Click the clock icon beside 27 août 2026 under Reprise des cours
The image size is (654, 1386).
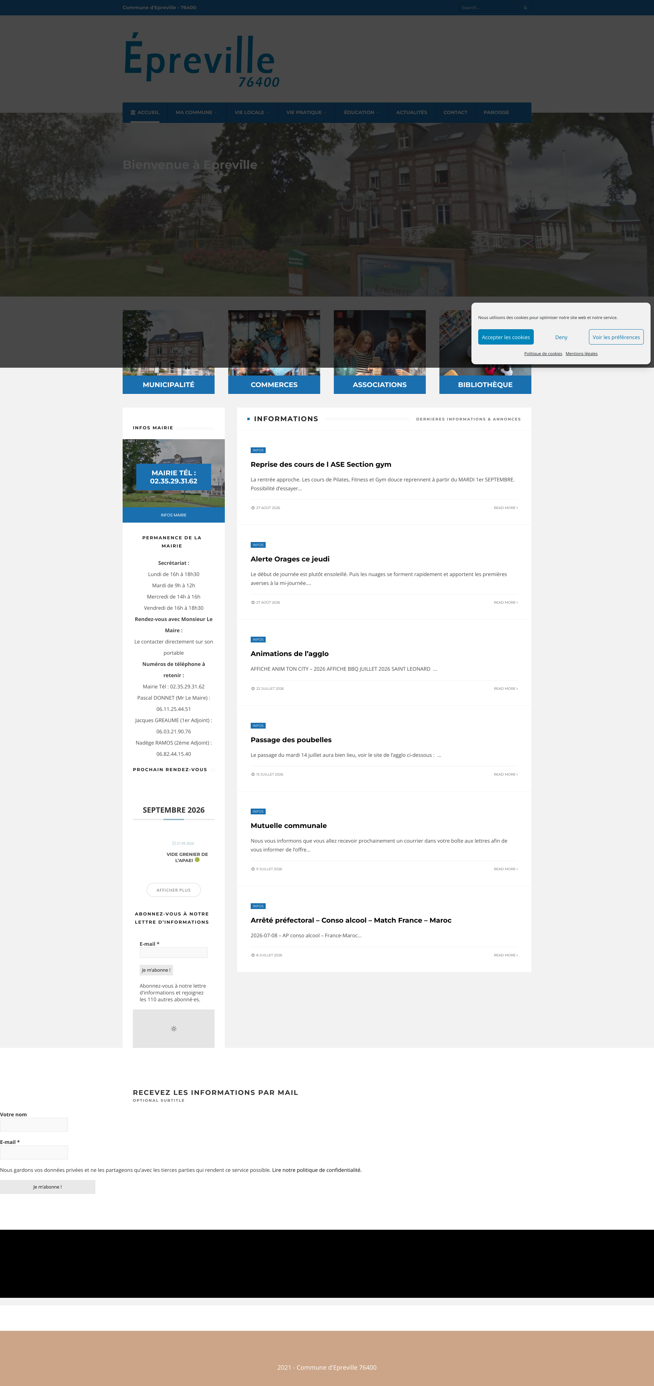point(253,508)
